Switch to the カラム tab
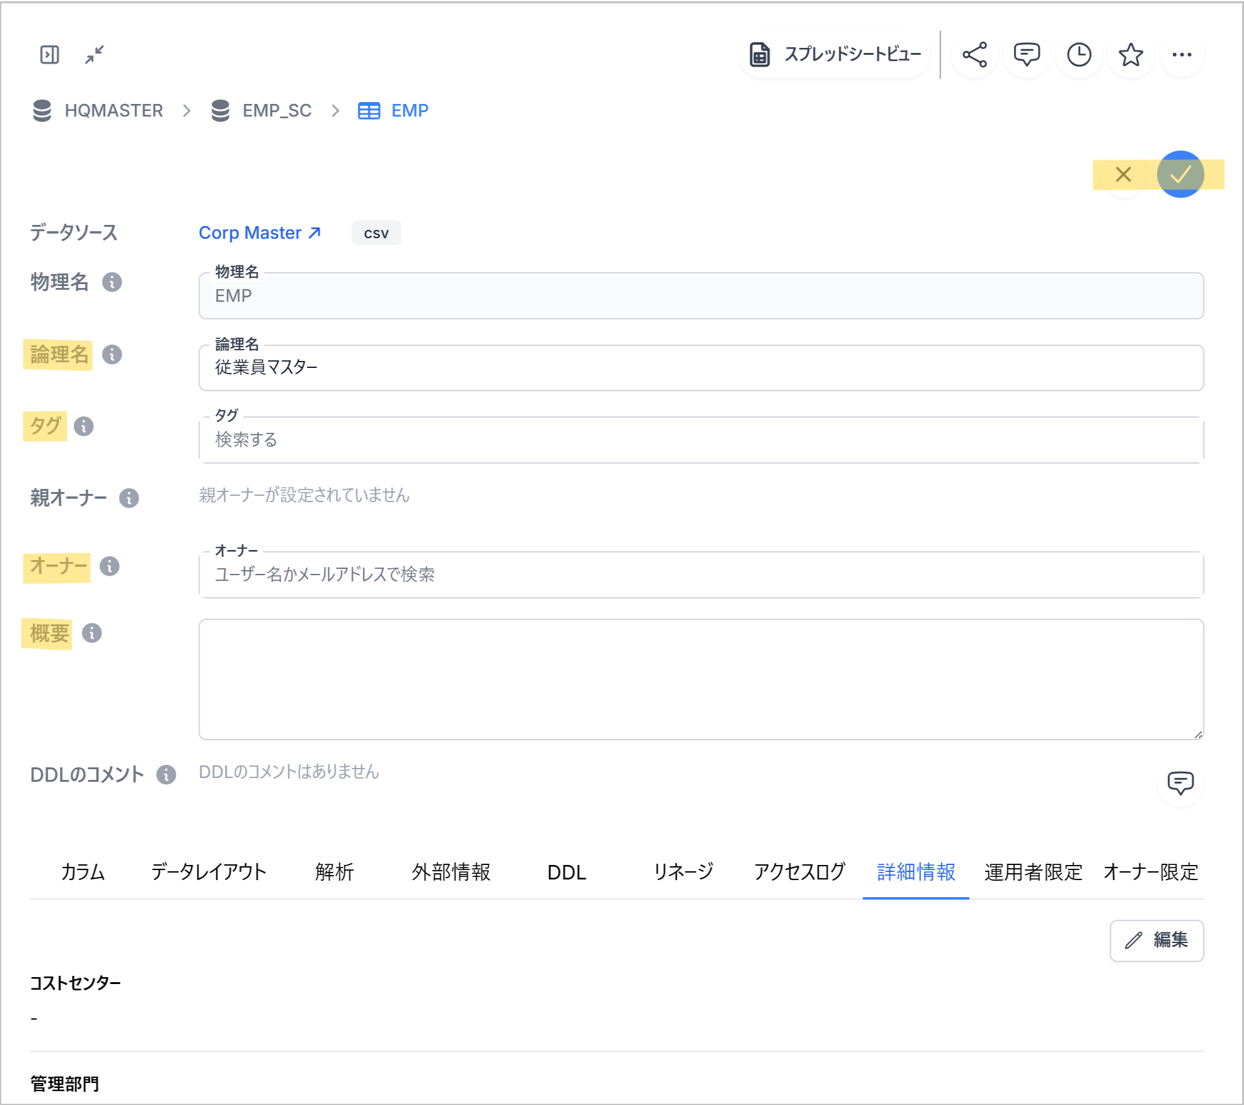Viewport: 1244px width, 1105px height. pyautogui.click(x=83, y=873)
